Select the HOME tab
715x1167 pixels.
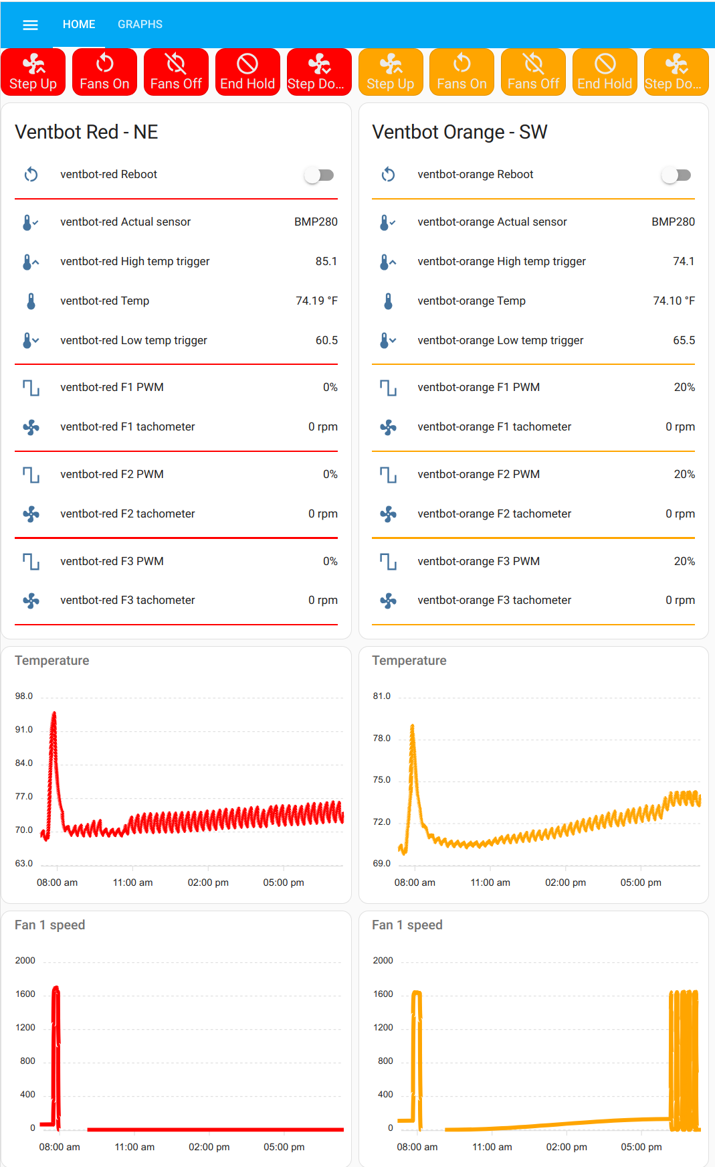pos(79,25)
